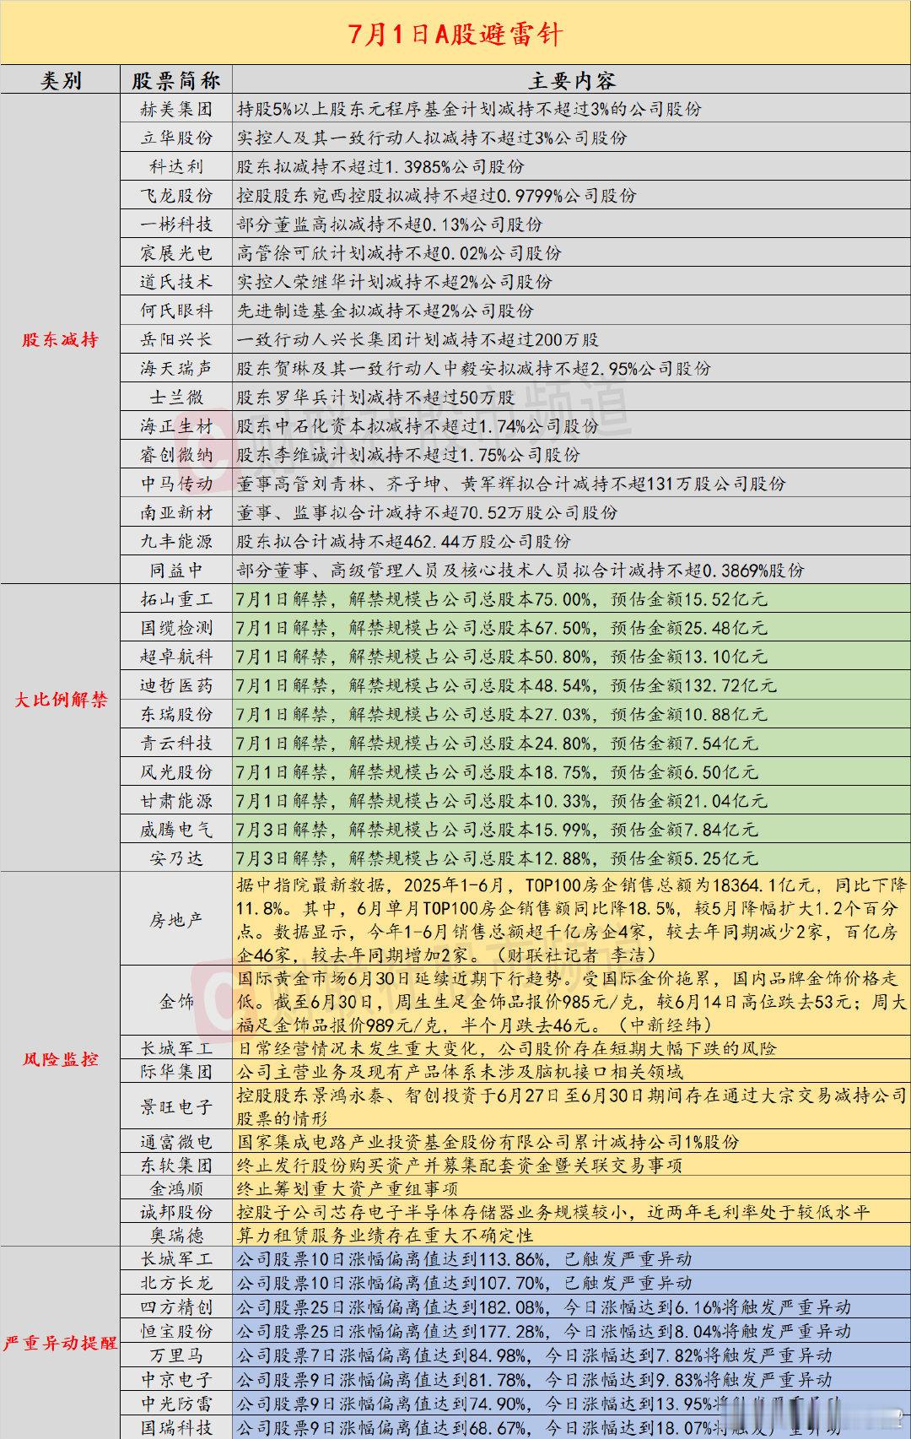Select text '一致行动人兴长集团计划减持不超过200万股'
Screen dimensions: 911x1439
[x=418, y=339]
